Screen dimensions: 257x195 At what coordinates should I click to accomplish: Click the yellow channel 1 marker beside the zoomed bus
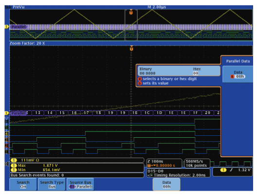tap(6, 113)
